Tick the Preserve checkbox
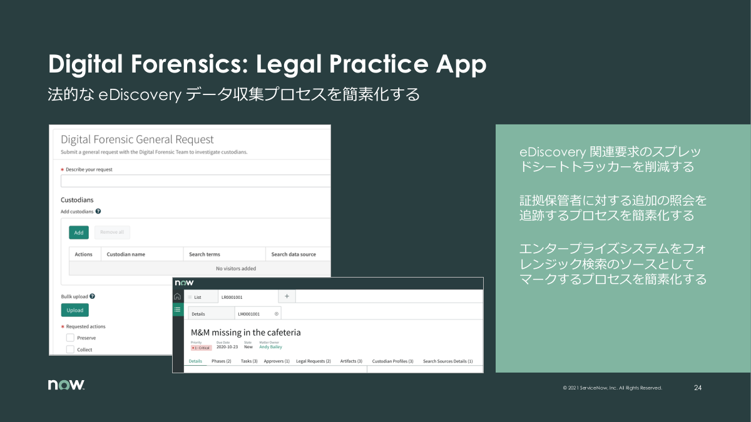Screen dimensions: 751x422 click(70, 338)
